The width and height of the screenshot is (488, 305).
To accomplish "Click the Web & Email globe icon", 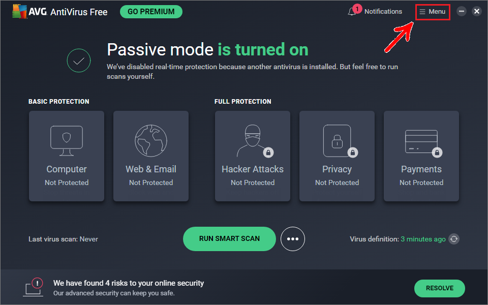I will pos(151,141).
